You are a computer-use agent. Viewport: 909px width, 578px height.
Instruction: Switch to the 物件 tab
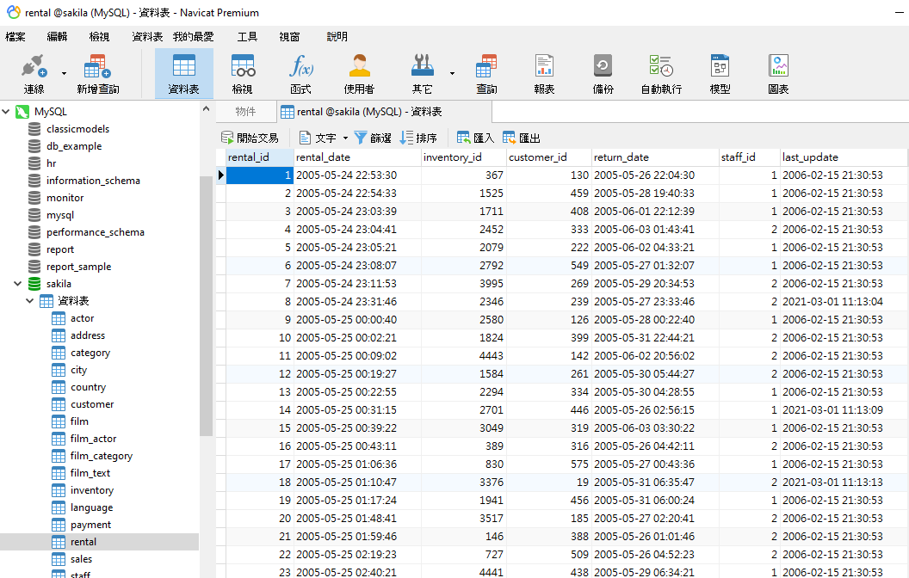coord(245,112)
